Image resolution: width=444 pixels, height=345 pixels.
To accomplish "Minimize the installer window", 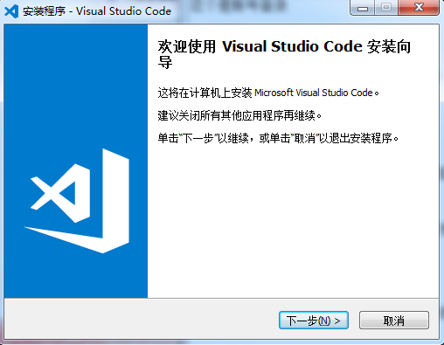I will [363, 8].
